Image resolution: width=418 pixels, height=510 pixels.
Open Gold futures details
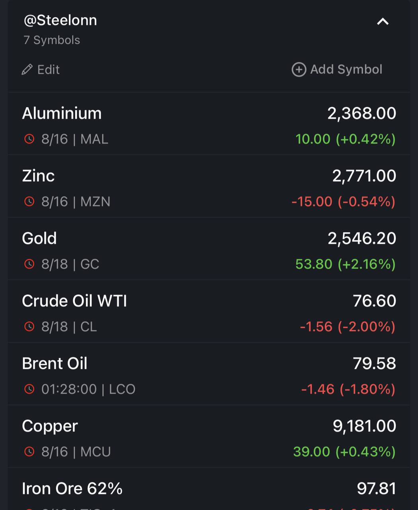point(209,249)
